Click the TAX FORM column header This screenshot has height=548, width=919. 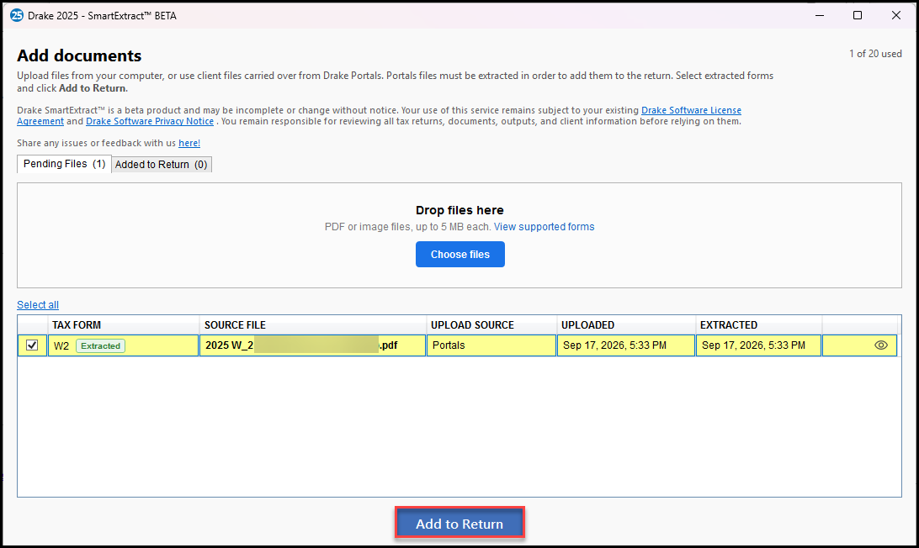124,325
